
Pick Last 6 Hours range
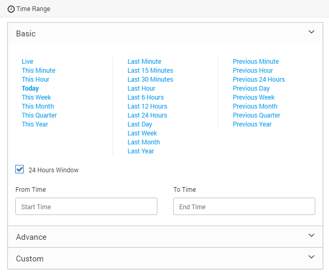146,97
